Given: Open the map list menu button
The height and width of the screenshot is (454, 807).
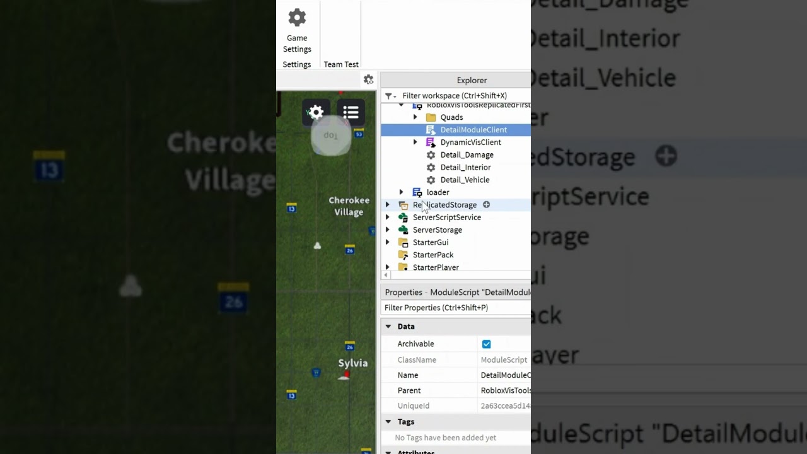Looking at the screenshot, I should pyautogui.click(x=351, y=113).
